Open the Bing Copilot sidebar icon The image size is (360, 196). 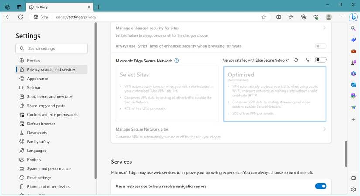pyautogui.click(x=354, y=17)
